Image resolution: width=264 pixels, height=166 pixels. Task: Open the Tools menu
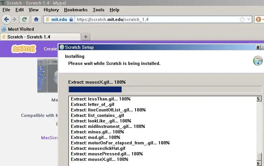(98, 10)
